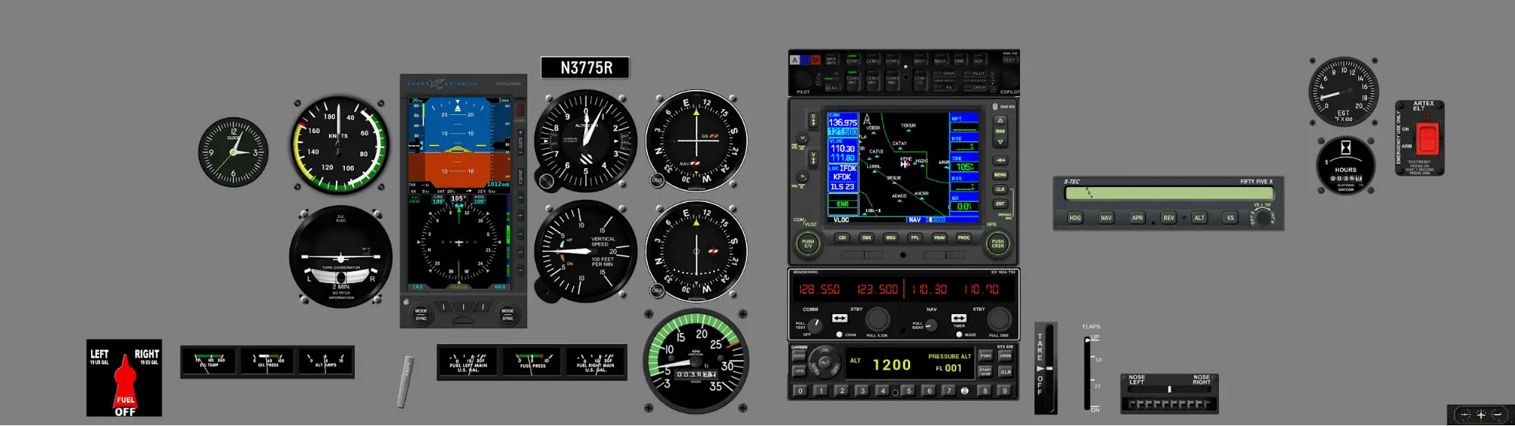This screenshot has height=426, width=1515.
Task: Open GNS 530 MENU
Action: pyautogui.click(x=1000, y=175)
